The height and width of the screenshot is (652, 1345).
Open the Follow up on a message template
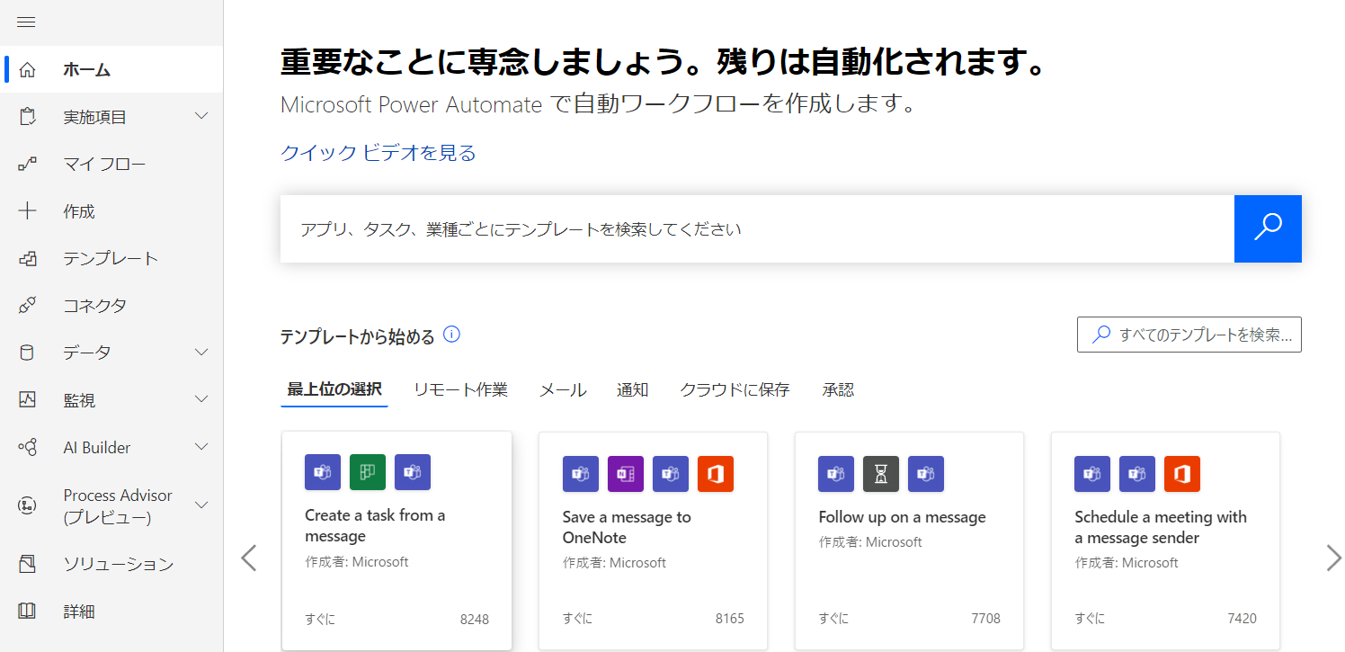(909, 540)
